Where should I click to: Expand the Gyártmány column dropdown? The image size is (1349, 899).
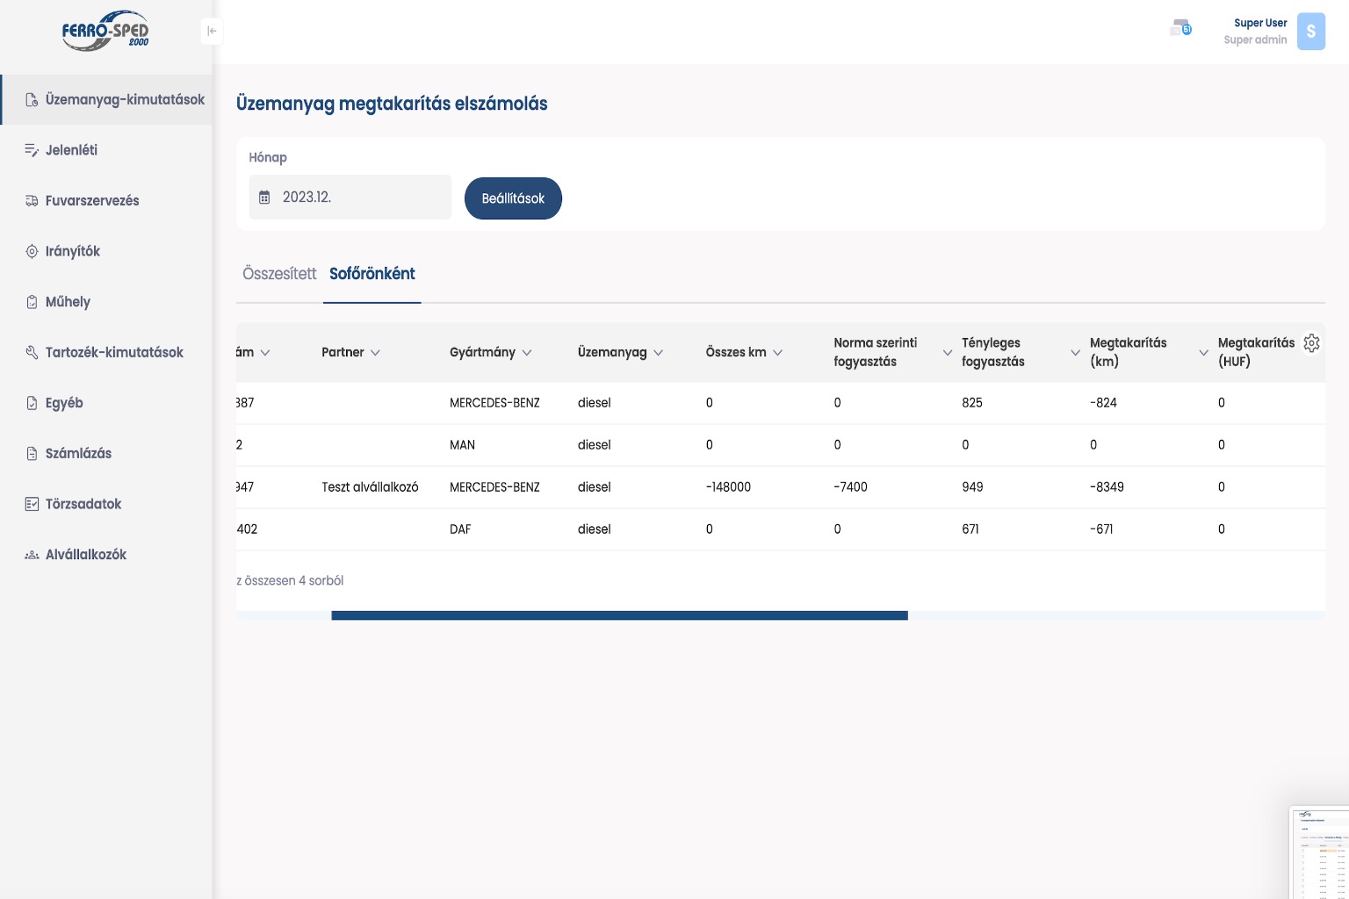(527, 353)
